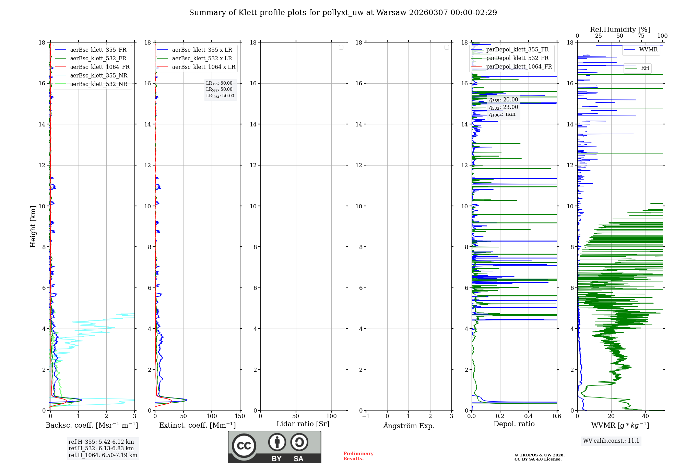
Task: Click the ShareAlike circular arrow icon
Action: point(299,442)
